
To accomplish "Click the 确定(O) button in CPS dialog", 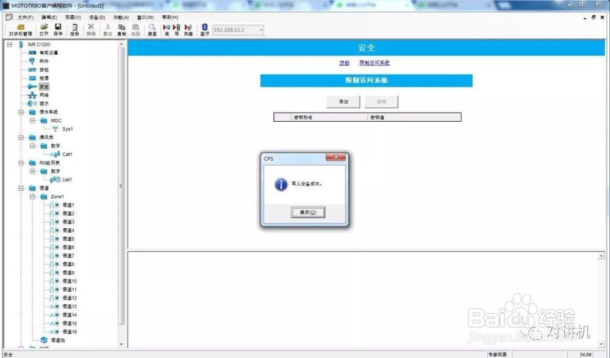I will pos(307,212).
